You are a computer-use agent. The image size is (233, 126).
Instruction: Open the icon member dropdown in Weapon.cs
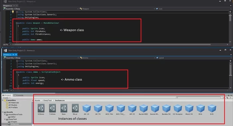point(193,9)
